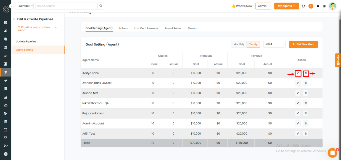Image resolution: width=341 pixels, height=160 pixels.
Task: Open the 2024 year dropdown
Action: pyautogui.click(x=274, y=44)
